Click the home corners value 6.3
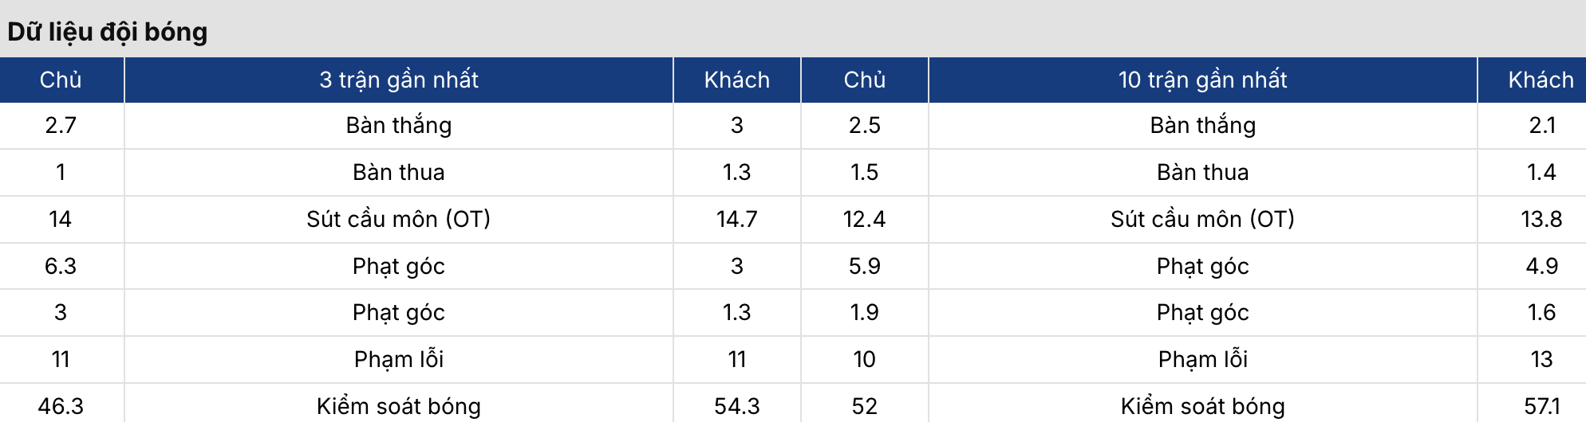1586x422 pixels. coord(61,266)
